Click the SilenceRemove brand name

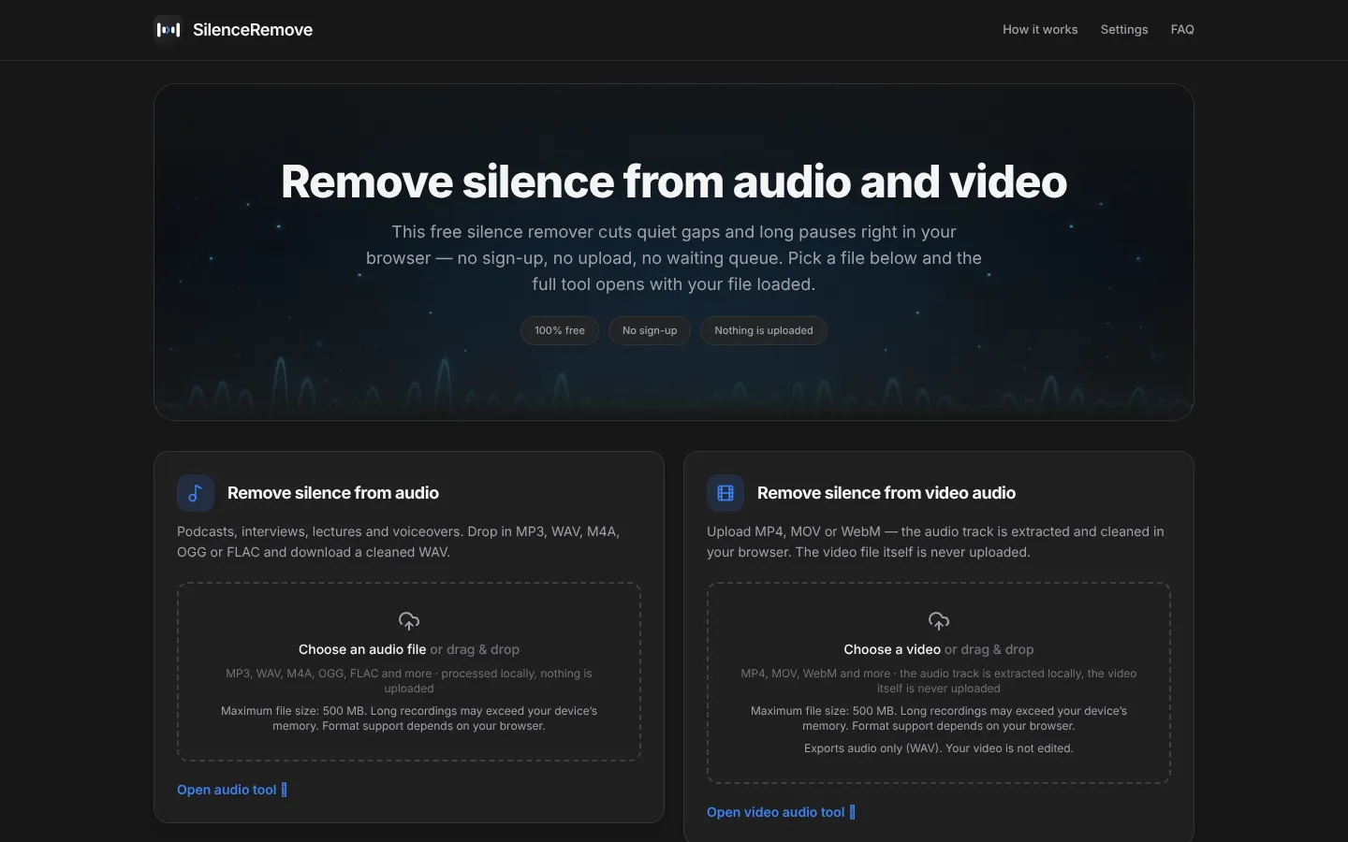coord(253,30)
